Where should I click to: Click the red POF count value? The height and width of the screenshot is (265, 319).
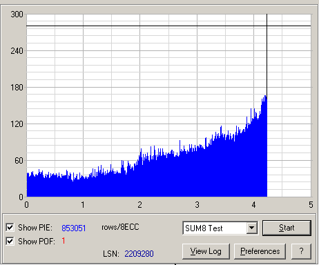(64, 241)
